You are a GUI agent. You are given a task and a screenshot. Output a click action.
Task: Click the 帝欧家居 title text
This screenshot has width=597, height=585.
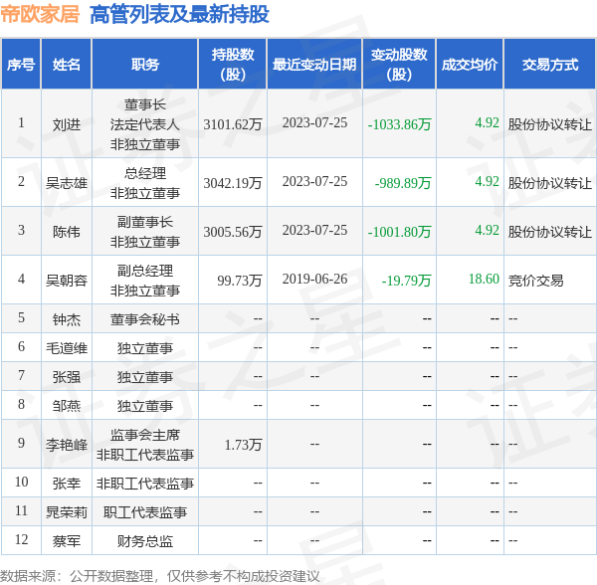click(x=40, y=15)
